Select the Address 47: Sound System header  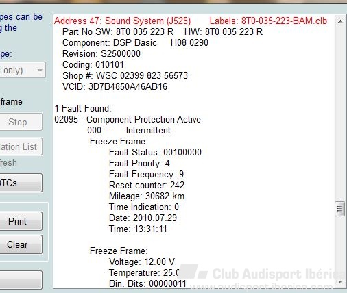pyautogui.click(x=122, y=21)
